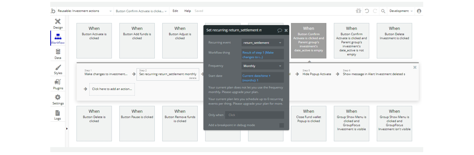Open the comment bubble in action popup
474x155 pixels.
pos(279,30)
